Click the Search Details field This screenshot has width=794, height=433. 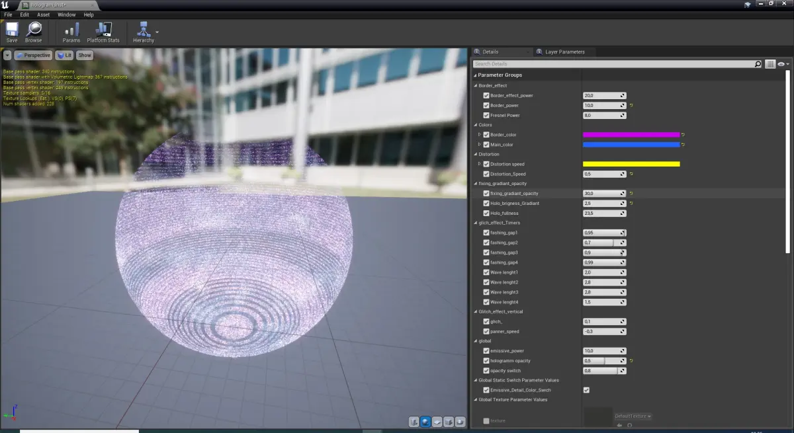click(x=613, y=64)
